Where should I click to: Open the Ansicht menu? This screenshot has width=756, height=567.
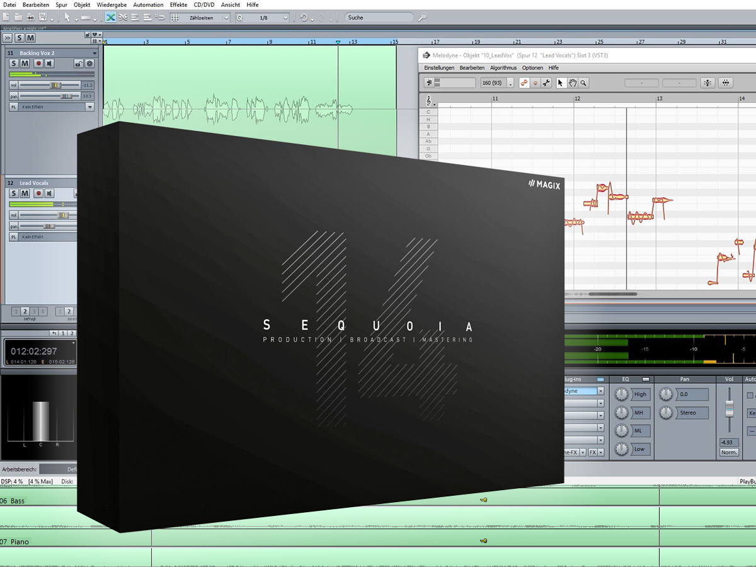tap(231, 4)
